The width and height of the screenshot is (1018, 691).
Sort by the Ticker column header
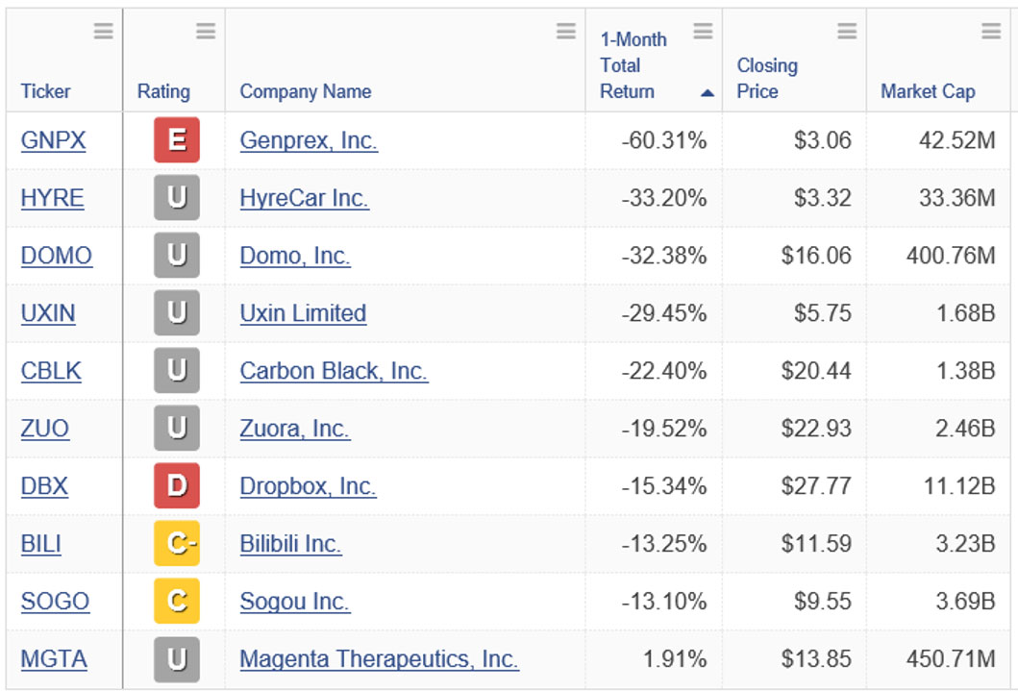tap(45, 91)
